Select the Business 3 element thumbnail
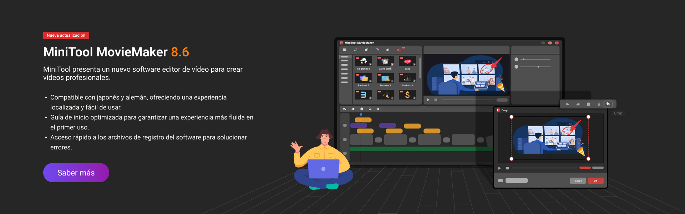Viewport: 685px width, 214px height. 385,78
